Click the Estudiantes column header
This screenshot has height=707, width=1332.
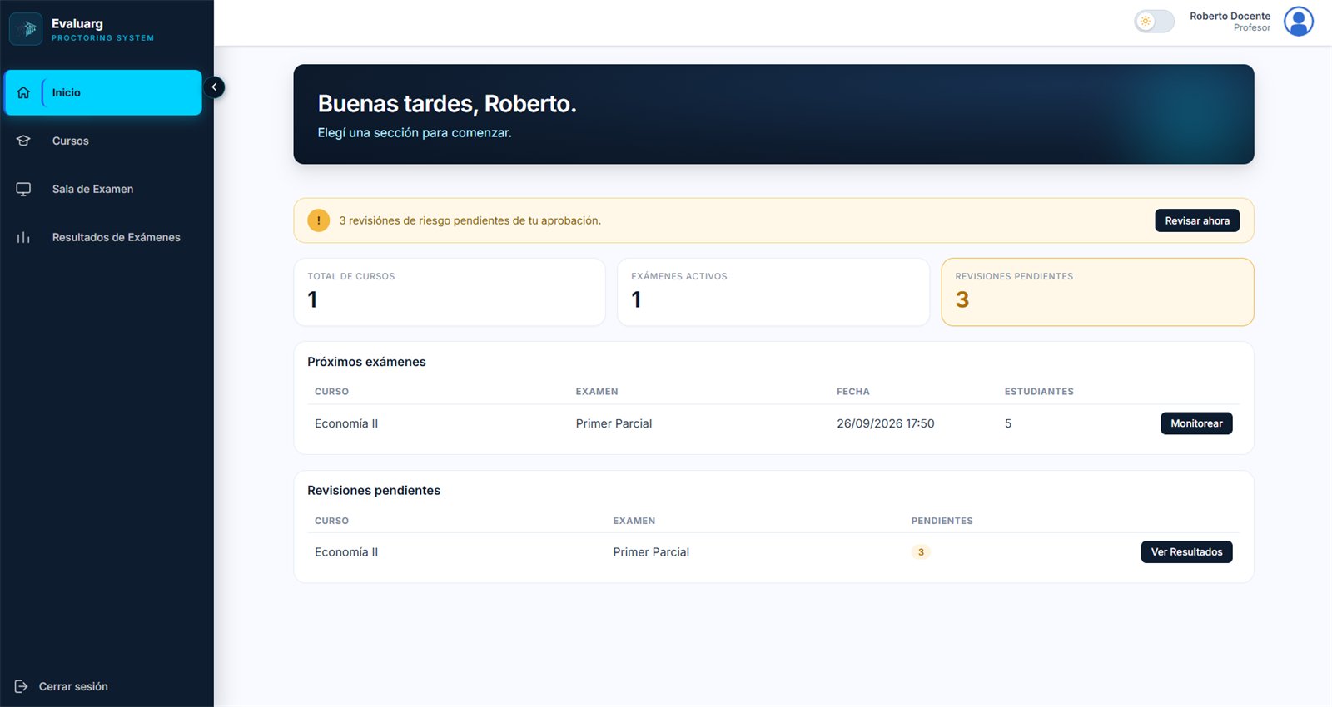tap(1039, 392)
